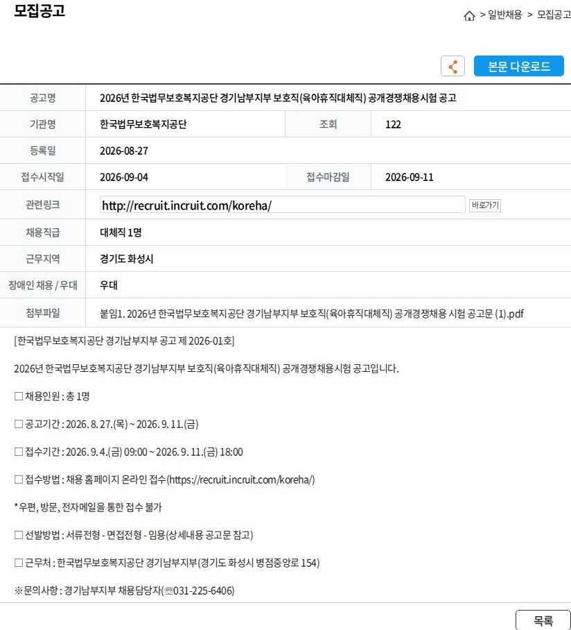Click the 대체직 1명 value
The image size is (571, 630).
(x=121, y=232)
